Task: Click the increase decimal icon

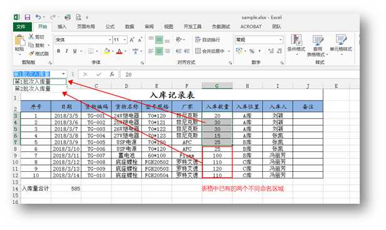Action: coord(271,51)
